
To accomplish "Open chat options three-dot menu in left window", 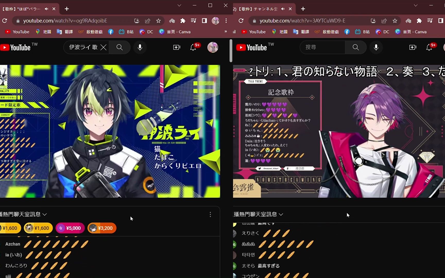I will [210, 214].
